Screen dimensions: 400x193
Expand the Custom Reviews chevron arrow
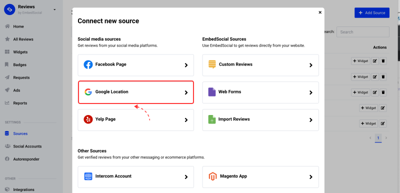pos(311,65)
